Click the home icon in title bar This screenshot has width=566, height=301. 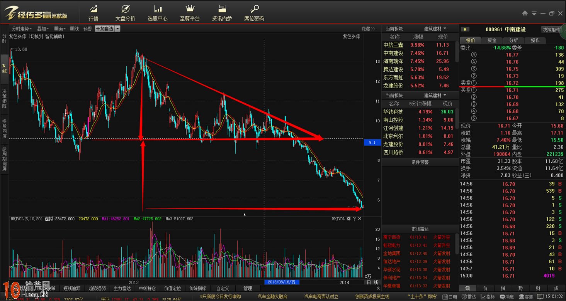(525, 13)
